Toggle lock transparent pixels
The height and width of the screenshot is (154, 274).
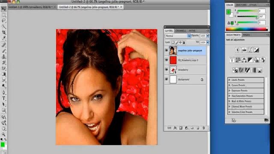click(173, 42)
